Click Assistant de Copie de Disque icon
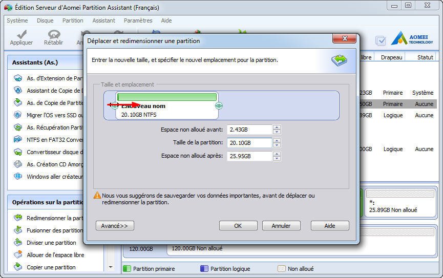The width and height of the screenshot is (443, 278). (18, 91)
